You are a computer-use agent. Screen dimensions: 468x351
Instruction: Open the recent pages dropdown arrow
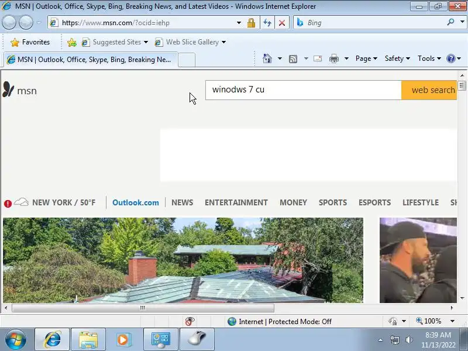tap(39, 22)
